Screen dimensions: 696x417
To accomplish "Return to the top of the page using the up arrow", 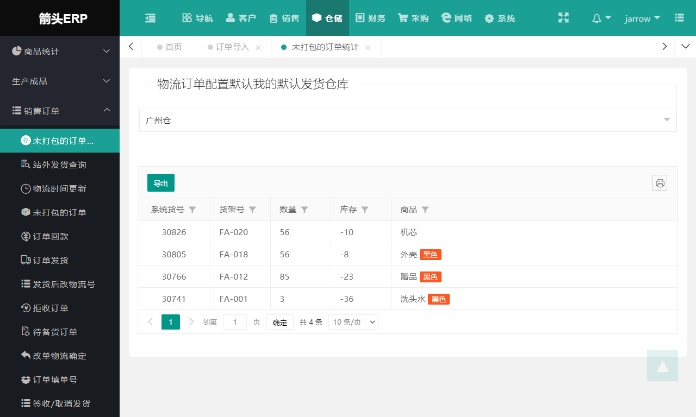I will click(662, 365).
